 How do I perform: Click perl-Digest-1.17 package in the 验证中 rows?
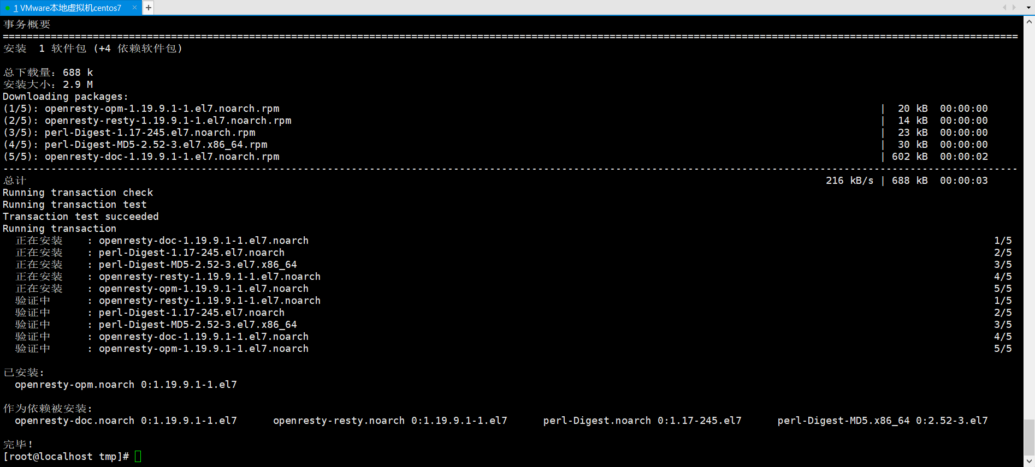tap(192, 313)
